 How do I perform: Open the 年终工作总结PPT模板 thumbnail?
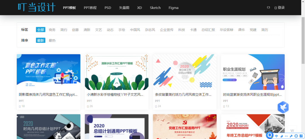click(x=253, y=127)
